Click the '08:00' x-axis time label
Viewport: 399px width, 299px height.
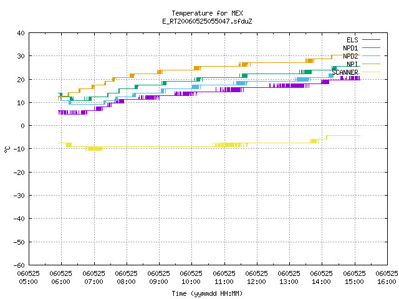126,282
